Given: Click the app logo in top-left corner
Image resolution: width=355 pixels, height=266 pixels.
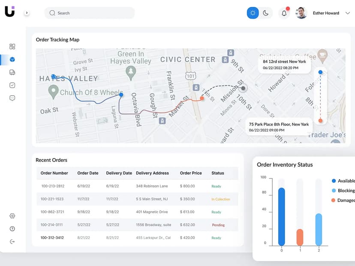Looking at the screenshot, I should pyautogui.click(x=10, y=11).
